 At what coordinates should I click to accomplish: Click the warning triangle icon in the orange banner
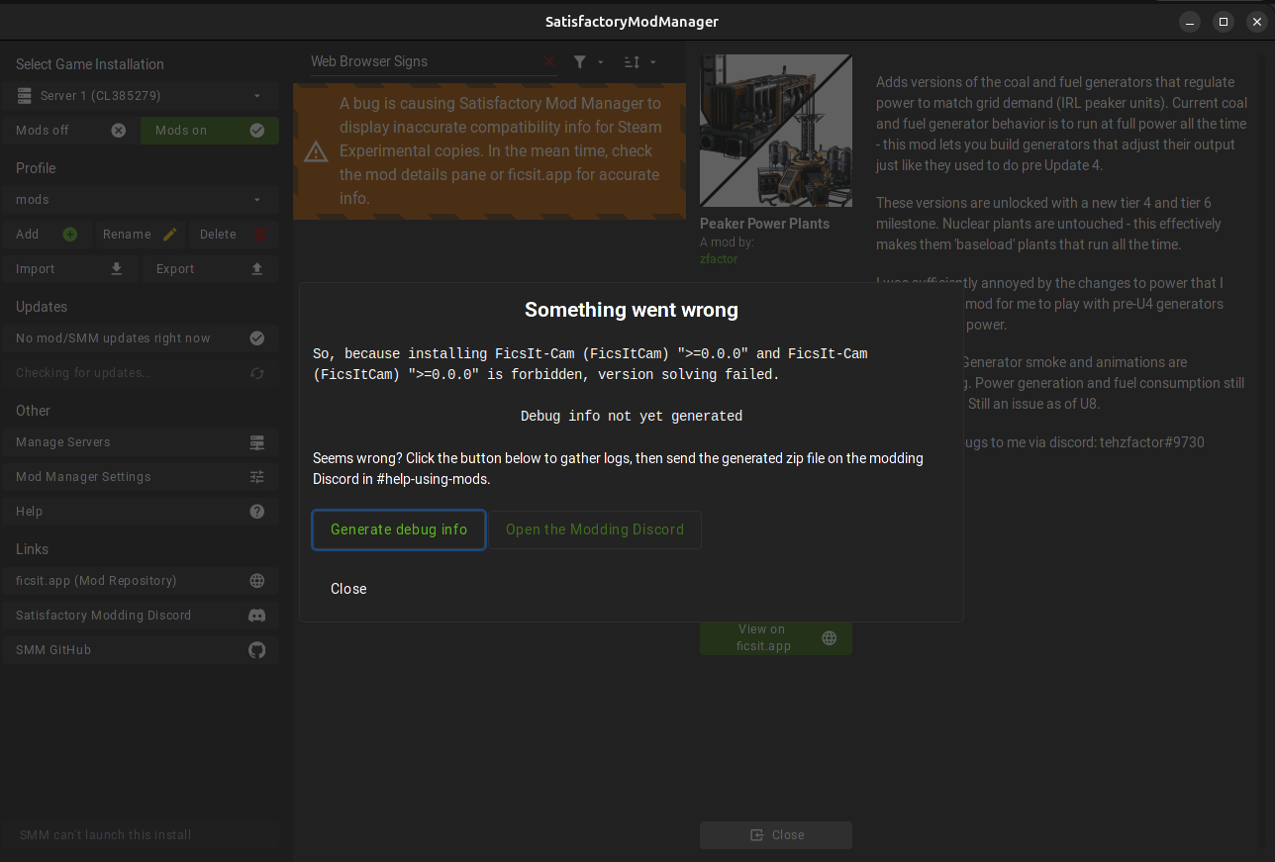coord(316,151)
